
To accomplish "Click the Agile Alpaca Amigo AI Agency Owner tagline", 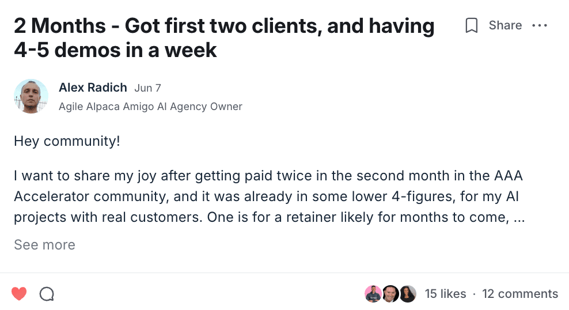I will point(150,107).
